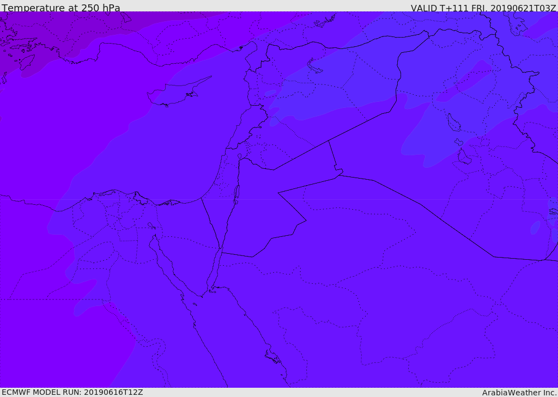Click the 'VALID T+111 FRI. 20190621T03Z' label
This screenshot has width=558, height=397.
(483, 8)
